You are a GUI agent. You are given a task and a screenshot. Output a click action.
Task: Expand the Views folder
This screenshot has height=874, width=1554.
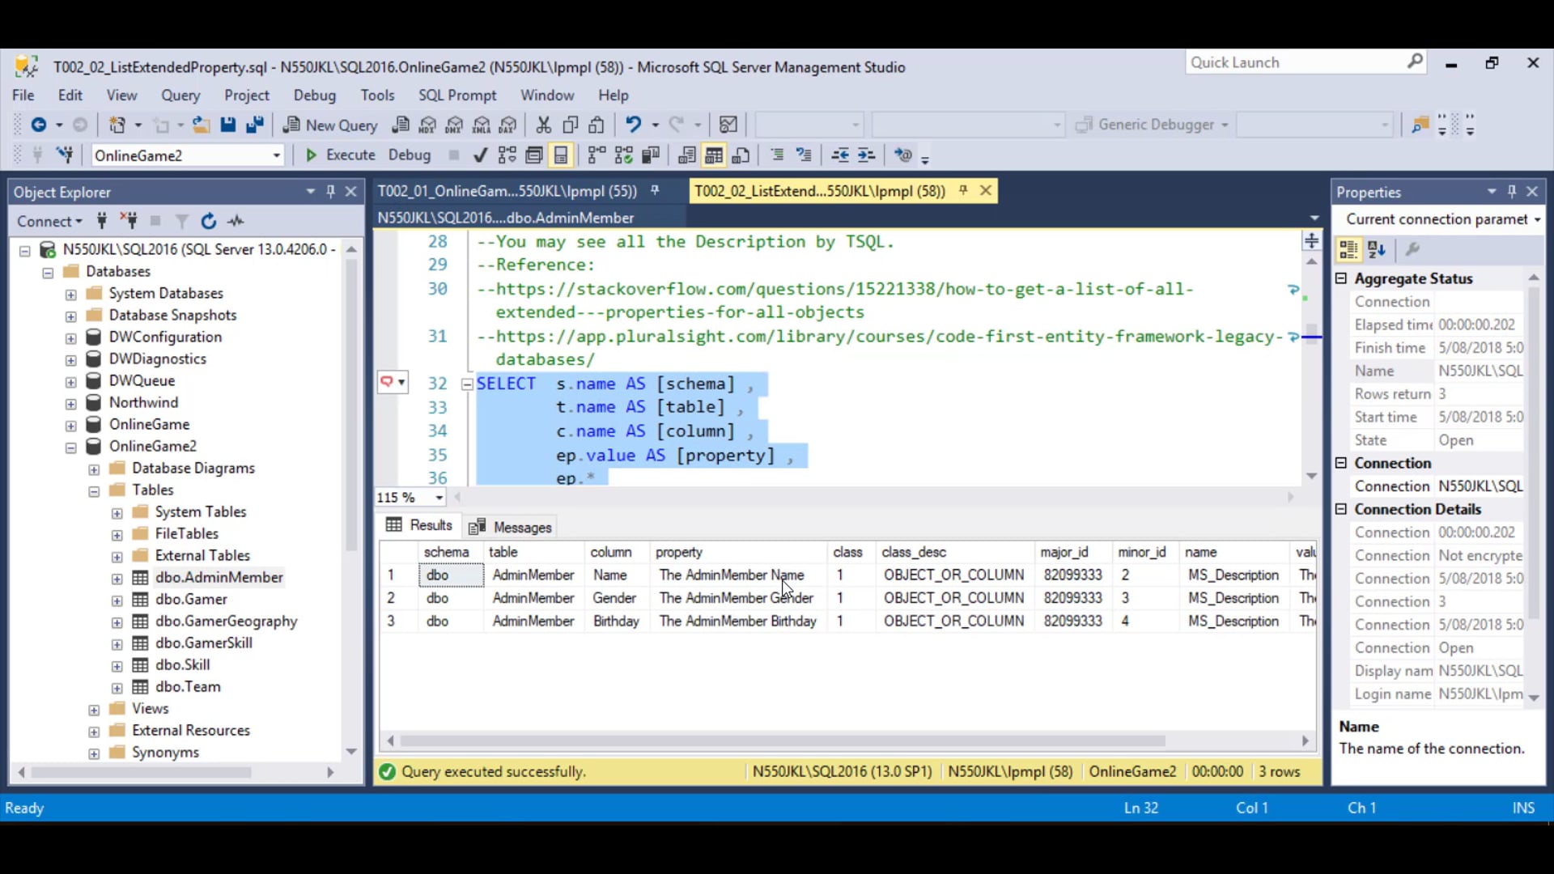click(93, 708)
